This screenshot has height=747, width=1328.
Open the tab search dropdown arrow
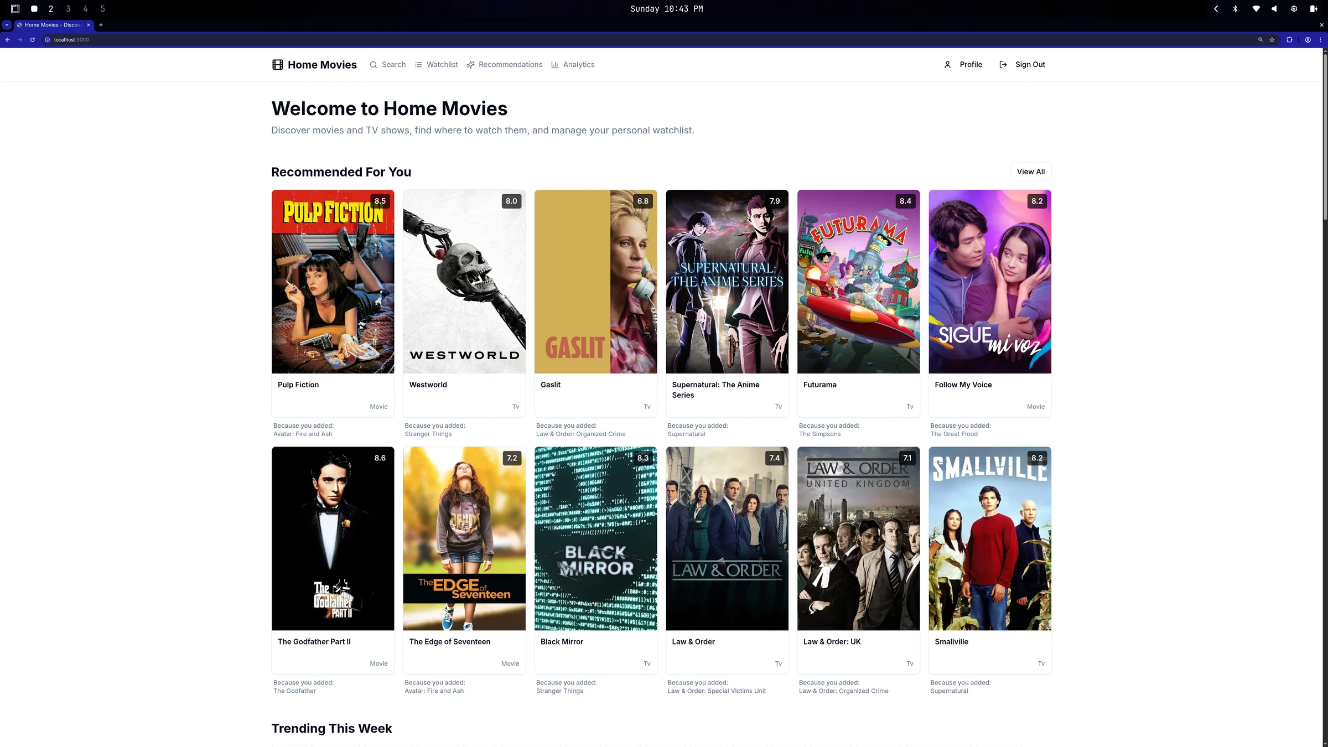coord(7,25)
